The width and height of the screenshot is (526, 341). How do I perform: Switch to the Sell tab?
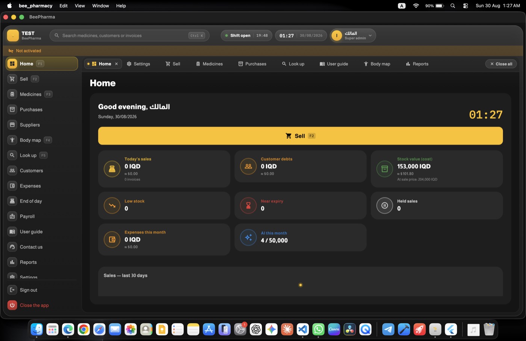[x=173, y=64]
